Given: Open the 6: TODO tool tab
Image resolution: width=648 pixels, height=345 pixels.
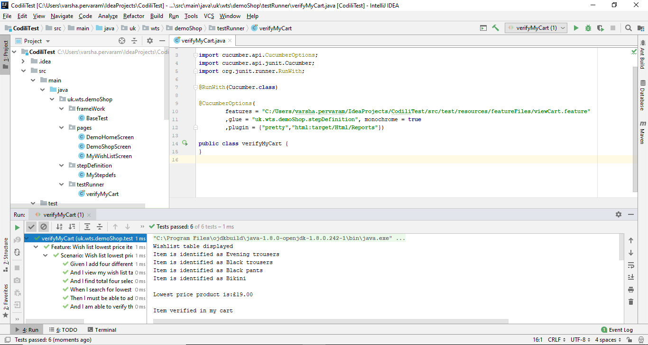Looking at the screenshot, I should [x=64, y=330].
